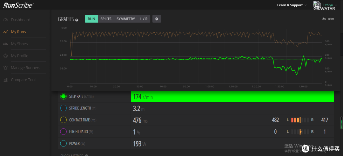Toggle the Step Rate metric circle
This screenshot has width=343, height=156.
64,96
